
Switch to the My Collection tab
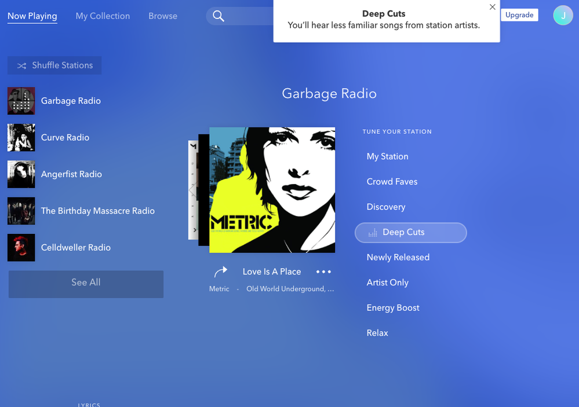(x=103, y=16)
